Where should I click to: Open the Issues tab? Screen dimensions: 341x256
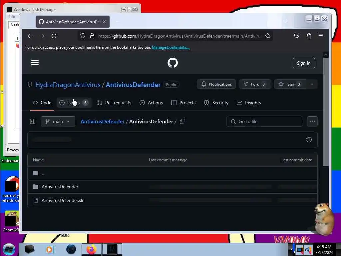74,103
